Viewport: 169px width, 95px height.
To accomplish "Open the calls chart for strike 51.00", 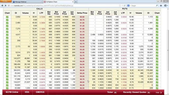I will click(7, 23).
